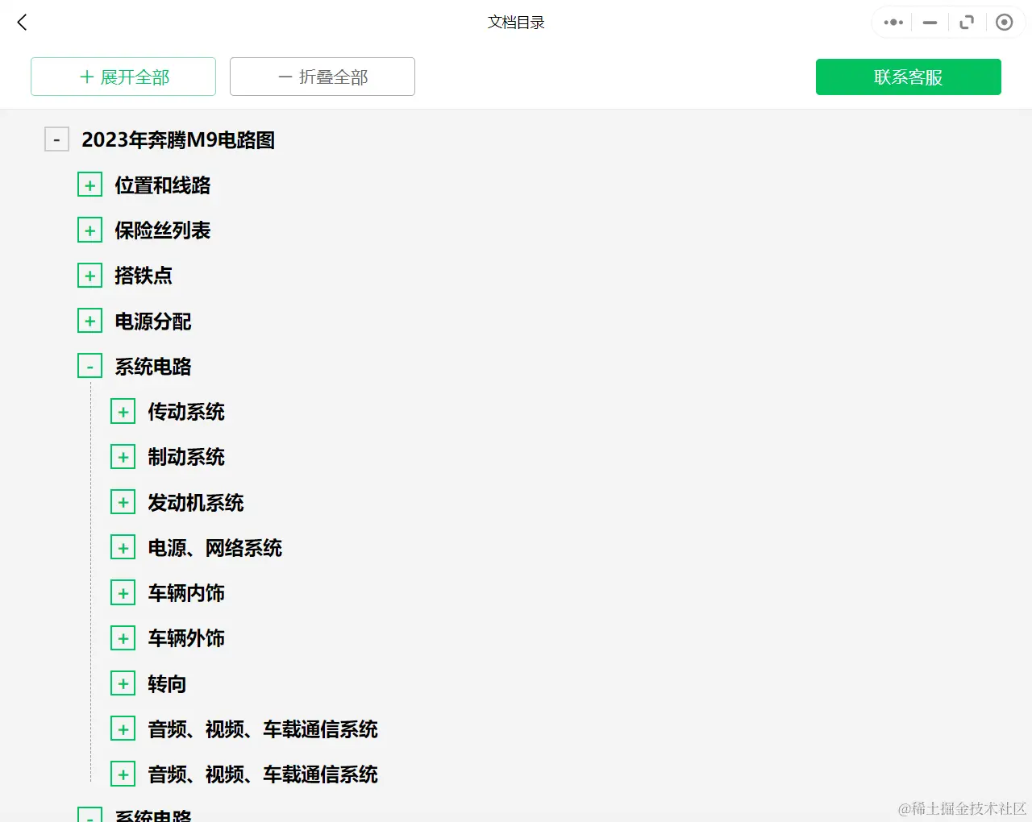This screenshot has width=1032, height=822.
Task: Click the 折叠全部 collapse-all button
Action: click(x=322, y=77)
